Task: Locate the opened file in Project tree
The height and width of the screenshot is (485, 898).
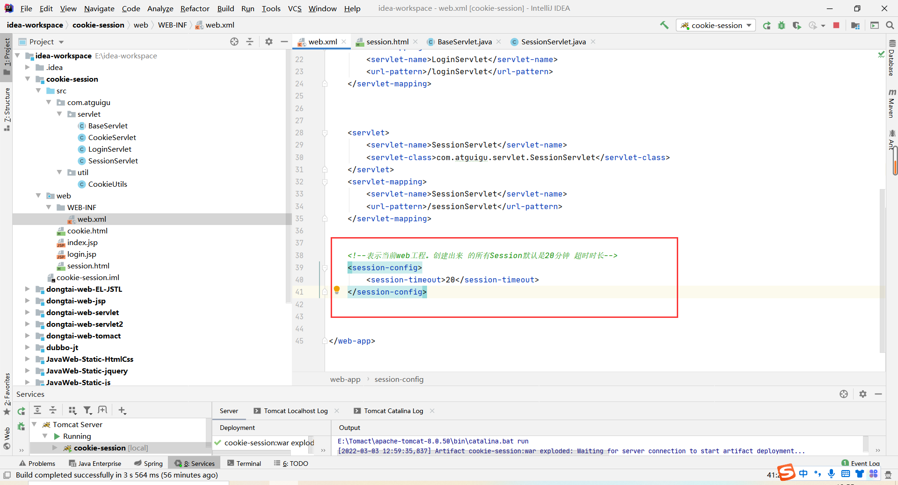Action: click(x=234, y=42)
